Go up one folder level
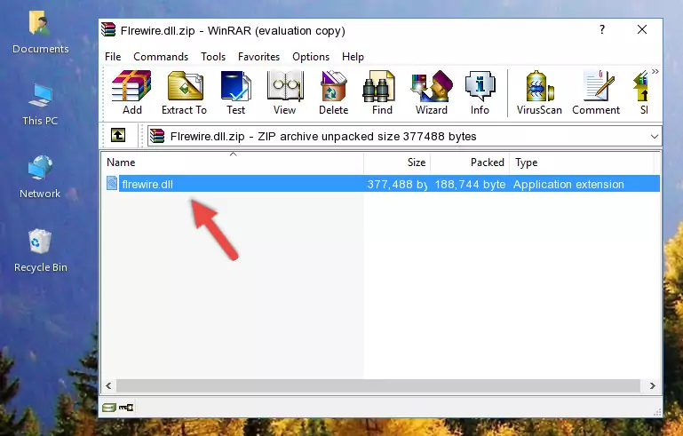Screen dimensions: 683x436 point(118,136)
